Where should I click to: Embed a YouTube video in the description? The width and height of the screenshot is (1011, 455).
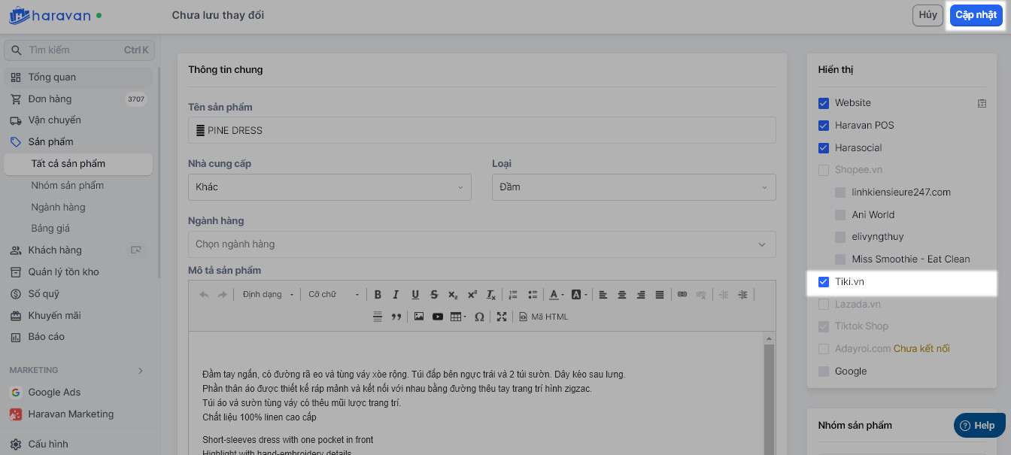(x=438, y=317)
